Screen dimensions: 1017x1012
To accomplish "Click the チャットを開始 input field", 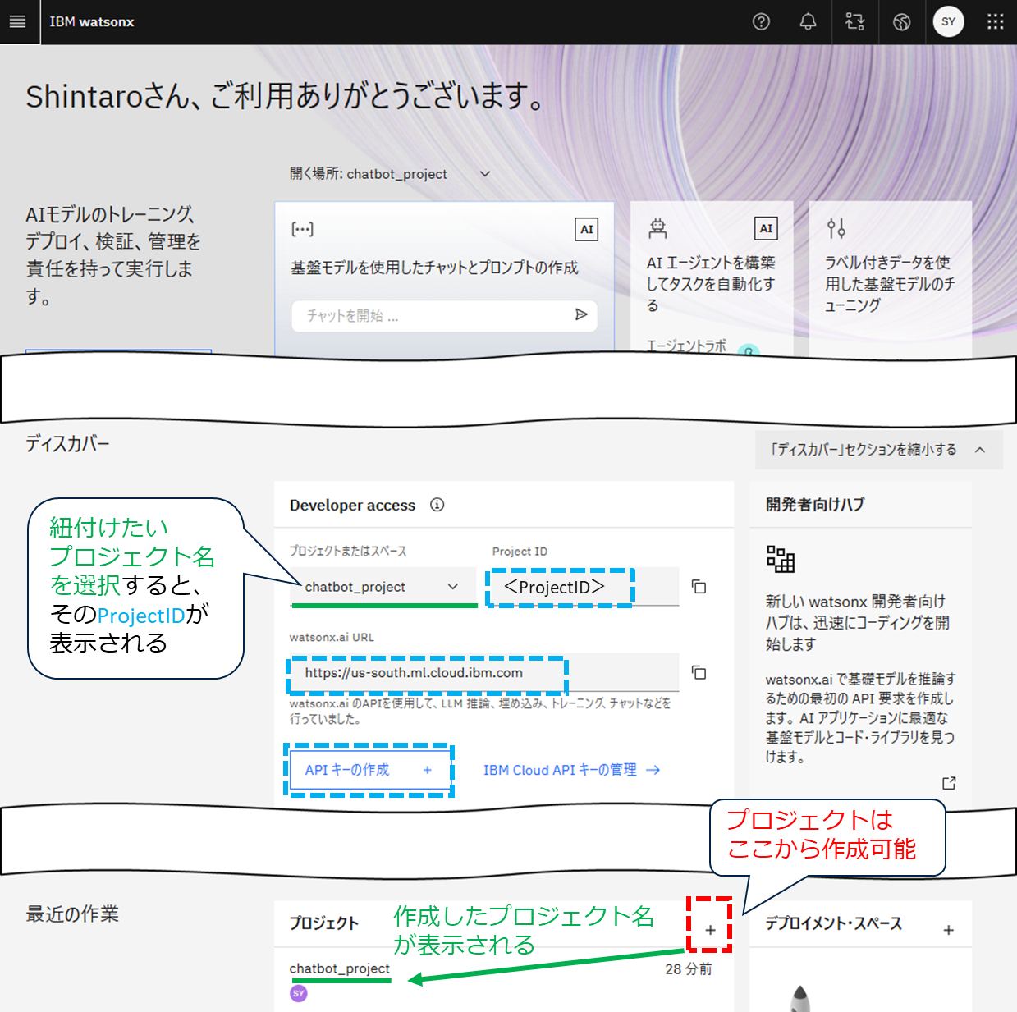I will coord(444,316).
